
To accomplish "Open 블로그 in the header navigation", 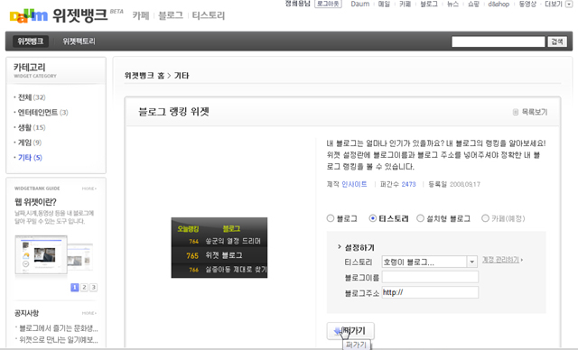I will pyautogui.click(x=171, y=15).
